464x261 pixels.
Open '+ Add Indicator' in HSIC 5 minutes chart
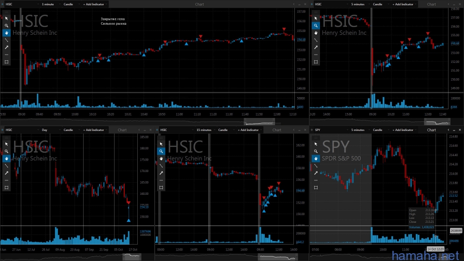pyautogui.click(x=403, y=4)
